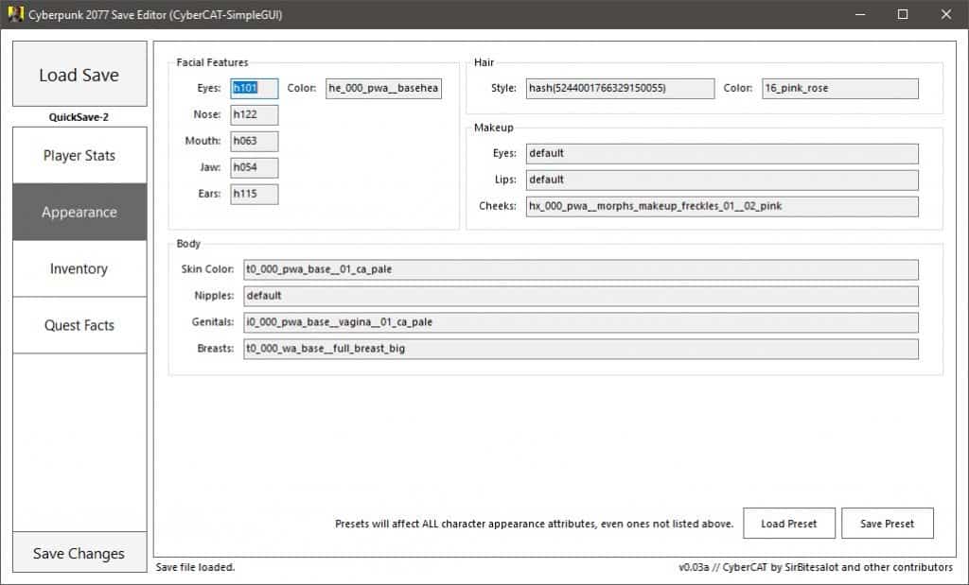Click Load Preset for character appearance
The width and height of the screenshot is (969, 585).
coord(788,523)
